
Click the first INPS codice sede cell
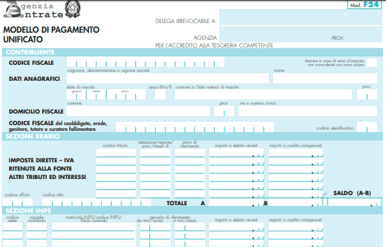tap(13, 227)
